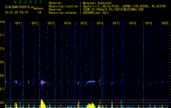Click the date stamp 02.01.05 09:10
Viewport: 171px width, 108px height.
click(17, 12)
